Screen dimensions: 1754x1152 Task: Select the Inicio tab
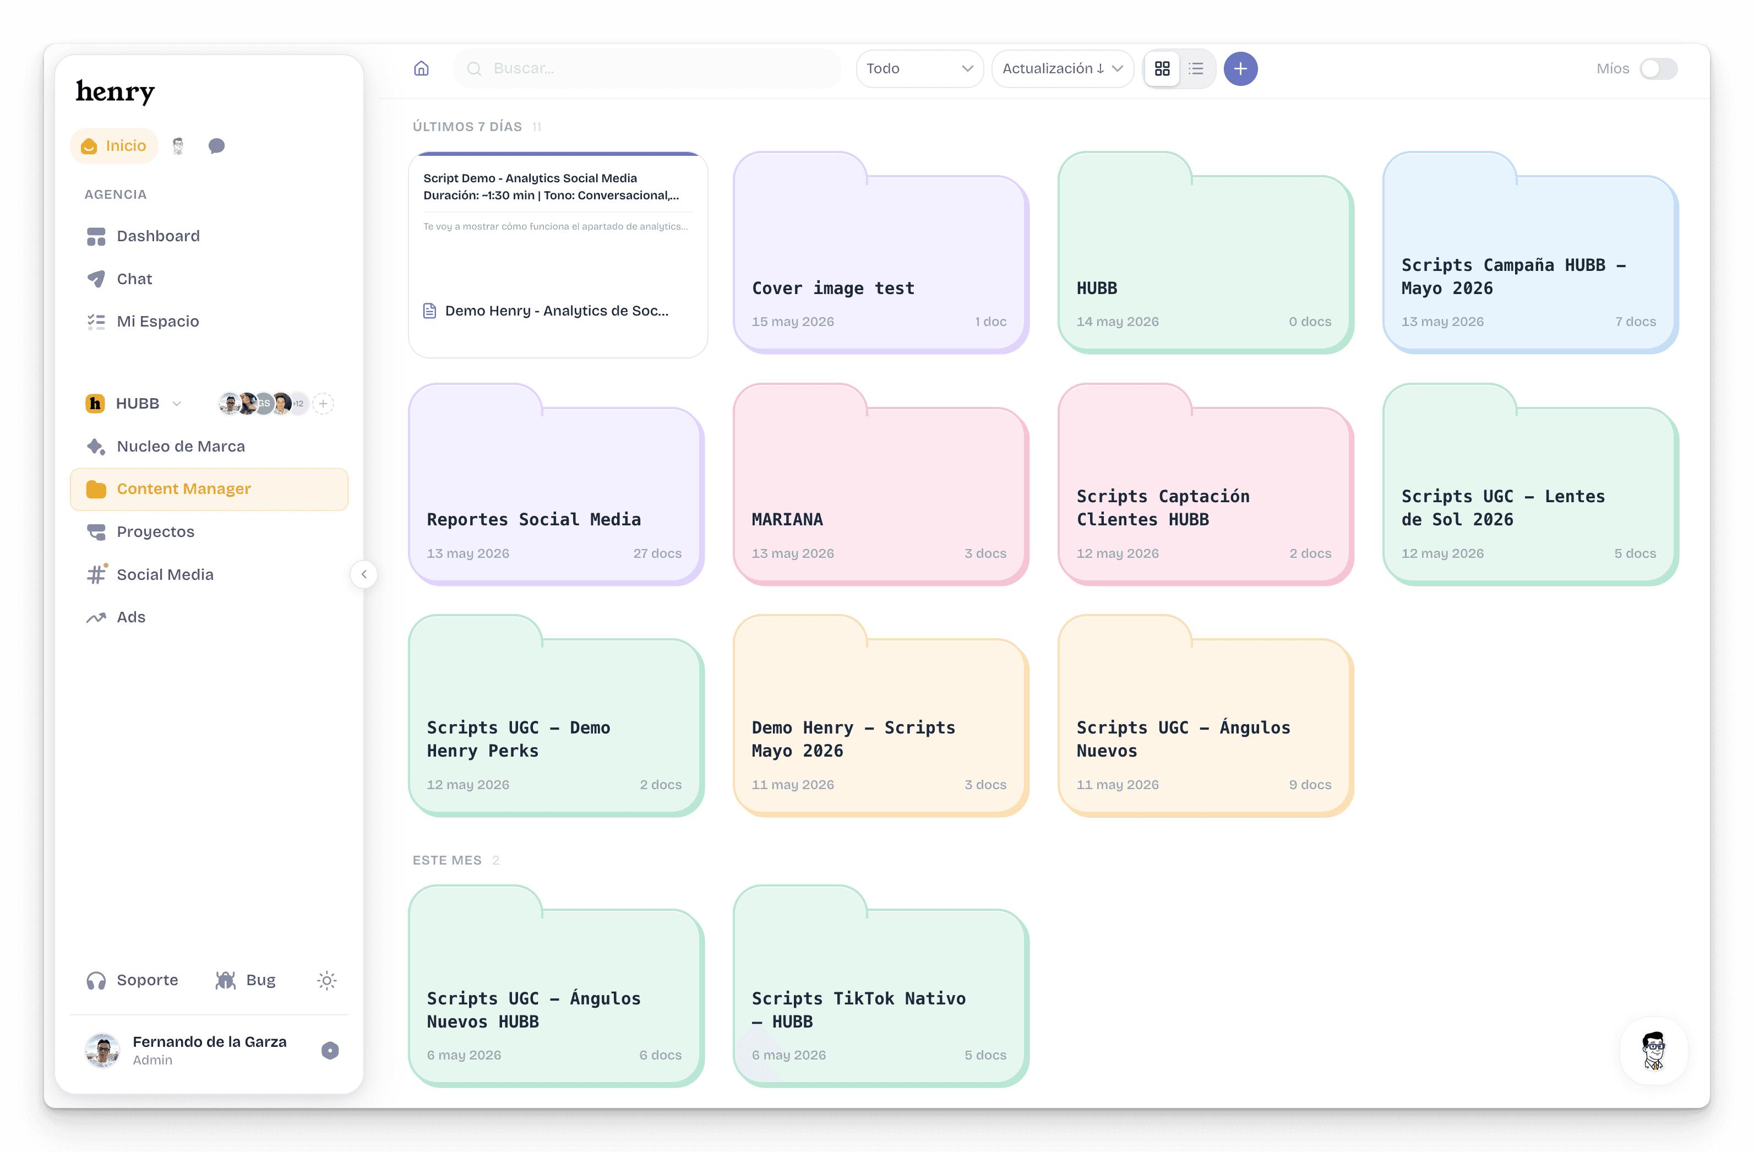114,146
